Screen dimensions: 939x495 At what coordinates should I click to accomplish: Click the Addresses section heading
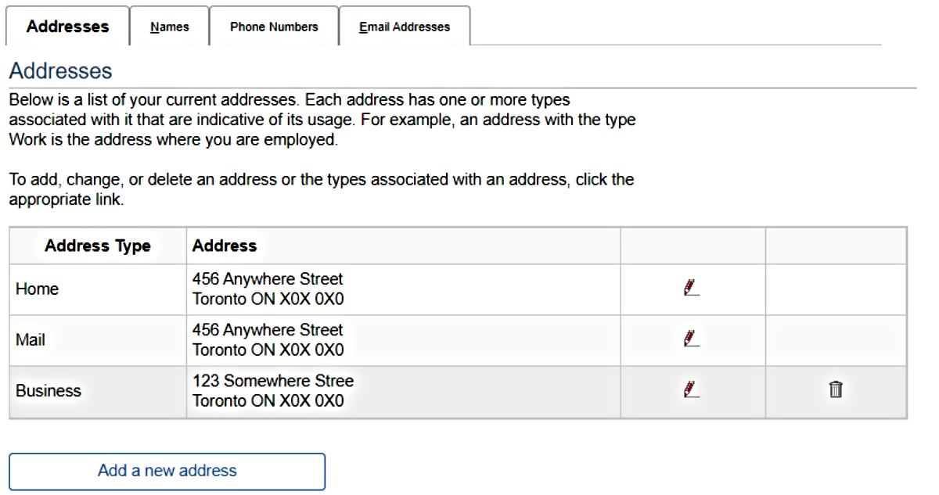click(x=61, y=71)
